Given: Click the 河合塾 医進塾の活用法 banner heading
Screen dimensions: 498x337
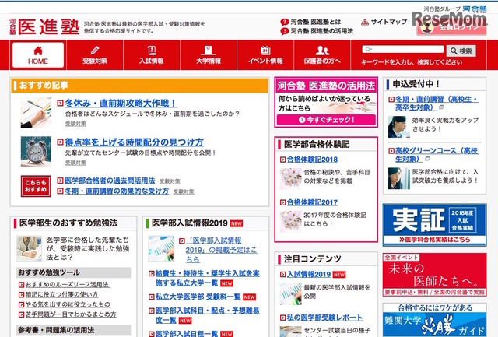Looking at the screenshot, I should (x=326, y=86).
